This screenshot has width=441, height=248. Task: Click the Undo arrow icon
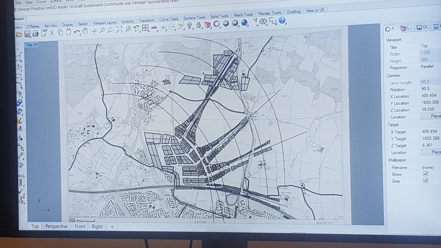coord(77,32)
